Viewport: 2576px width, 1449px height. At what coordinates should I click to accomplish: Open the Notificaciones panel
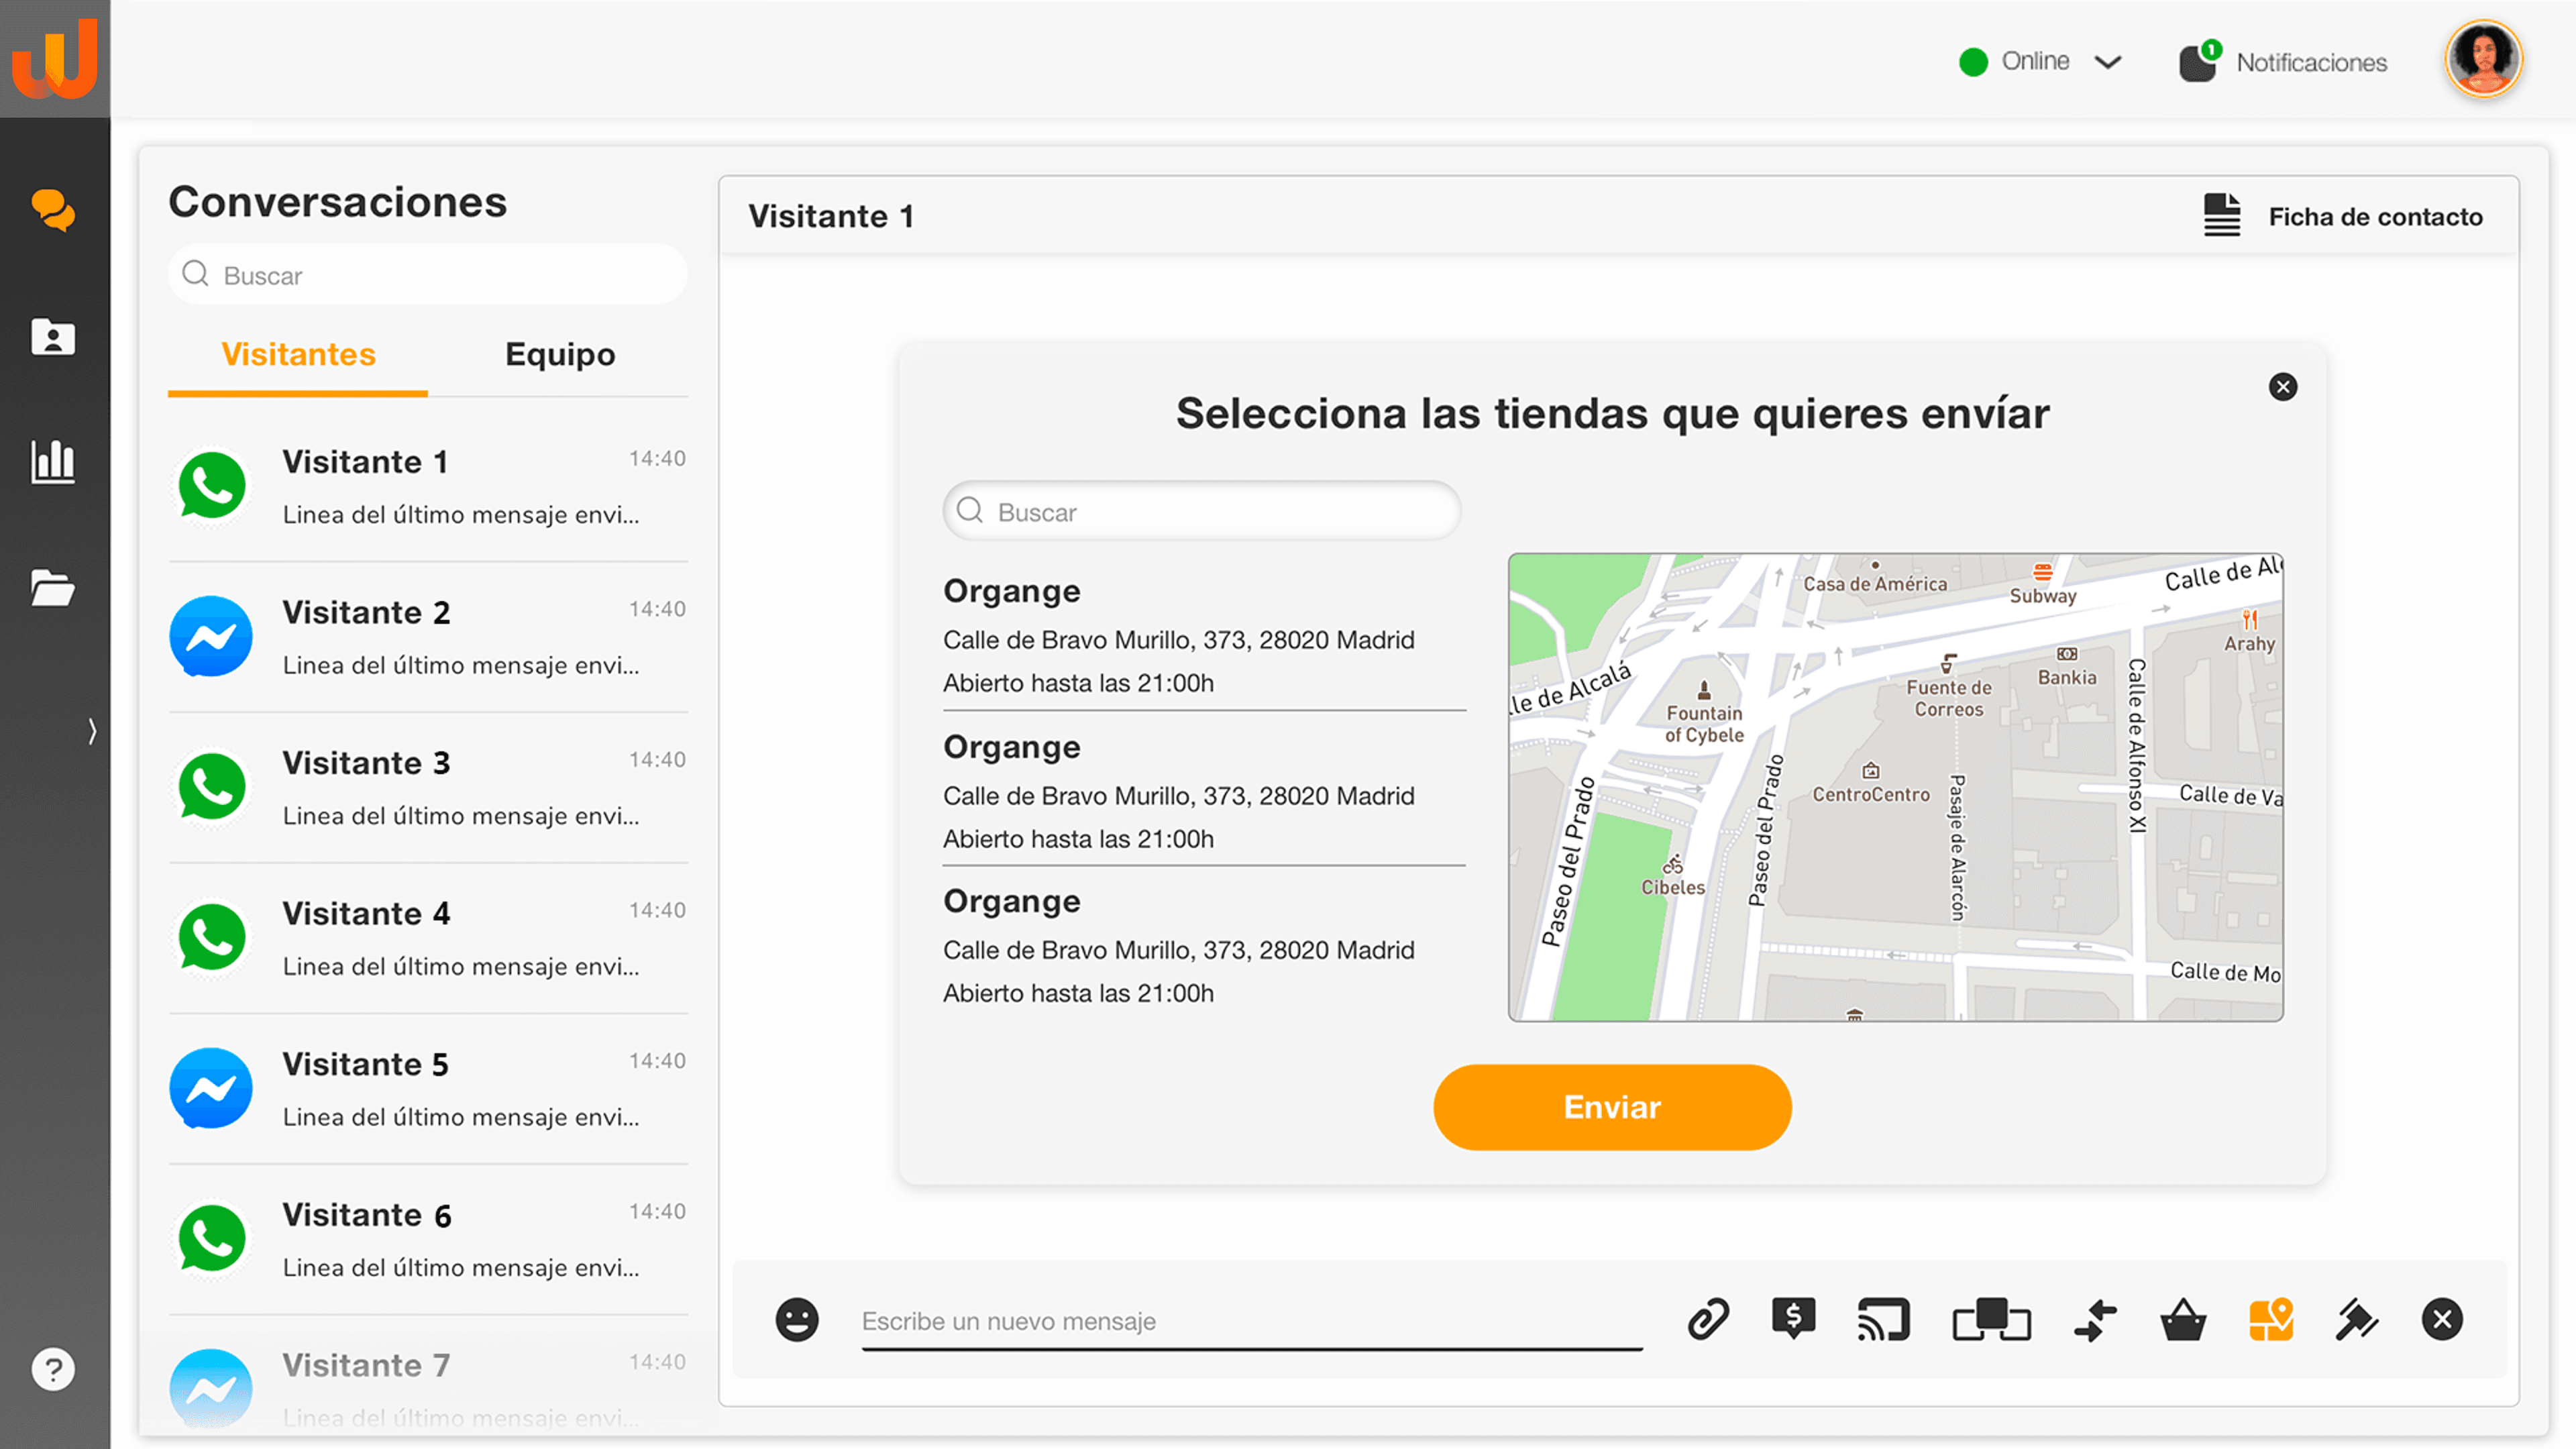point(2283,62)
